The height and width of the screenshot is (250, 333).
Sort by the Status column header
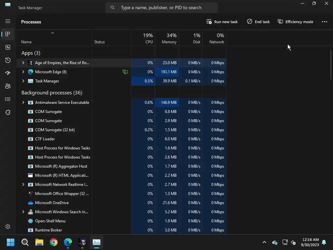(x=100, y=42)
